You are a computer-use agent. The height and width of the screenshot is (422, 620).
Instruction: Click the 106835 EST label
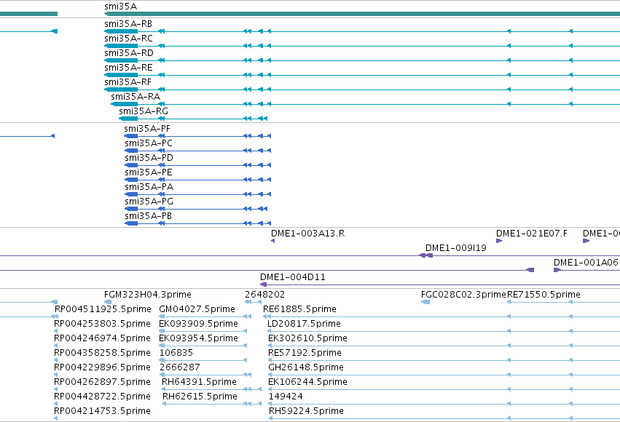coord(176,354)
